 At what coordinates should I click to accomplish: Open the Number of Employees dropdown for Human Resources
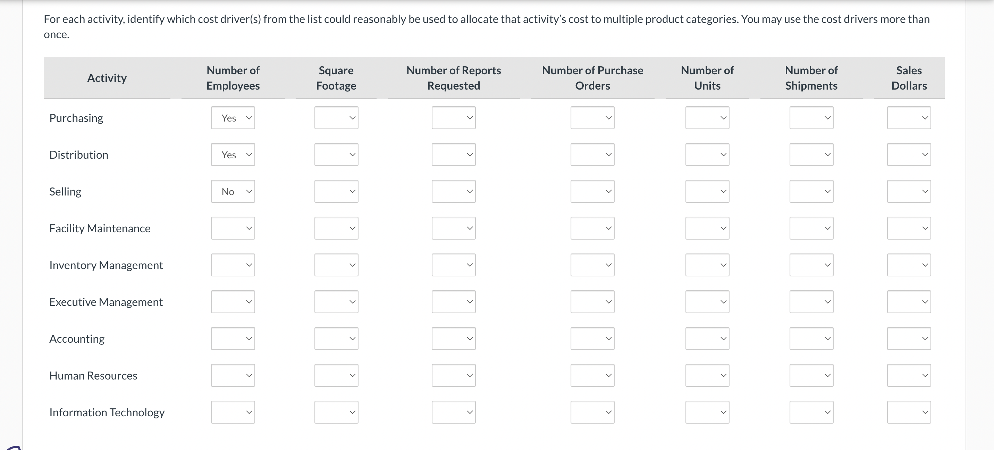(x=233, y=375)
